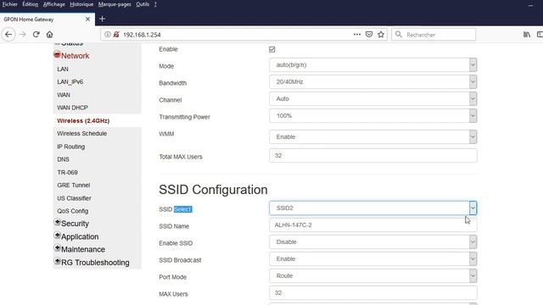
Task: Open Wireless Schedule page
Action: pyautogui.click(x=82, y=134)
